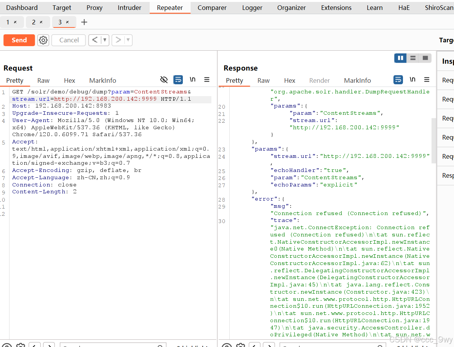This screenshot has width=454, height=347.
Task: Open Response Render tab
Action: tap(320, 80)
